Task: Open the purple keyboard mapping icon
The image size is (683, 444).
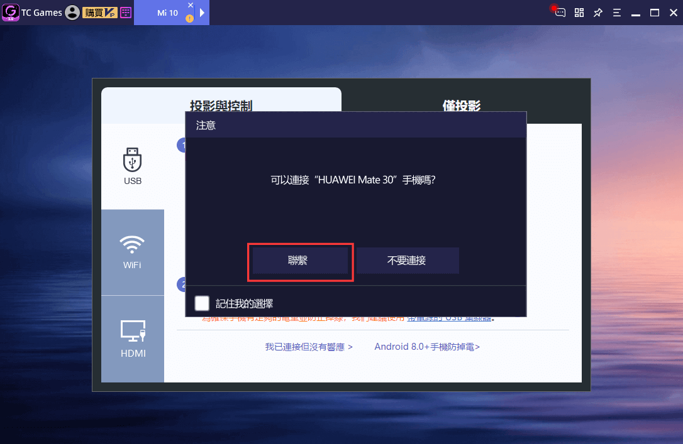Action: [126, 13]
